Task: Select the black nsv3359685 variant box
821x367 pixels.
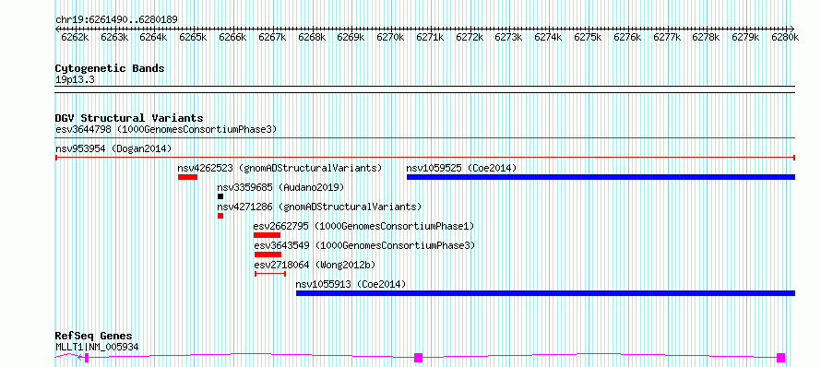Action: click(x=220, y=196)
